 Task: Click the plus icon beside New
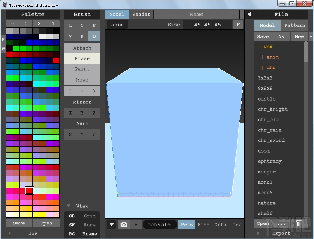click(311, 36)
